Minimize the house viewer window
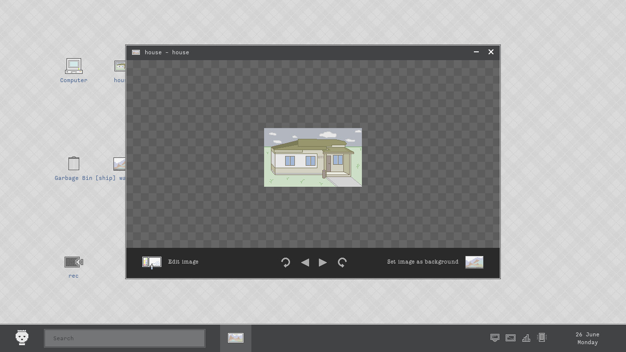Image resolution: width=626 pixels, height=352 pixels. [x=476, y=52]
